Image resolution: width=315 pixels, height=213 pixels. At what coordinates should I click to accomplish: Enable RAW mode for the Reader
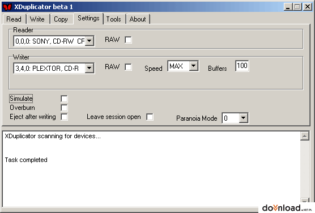pyautogui.click(x=128, y=40)
